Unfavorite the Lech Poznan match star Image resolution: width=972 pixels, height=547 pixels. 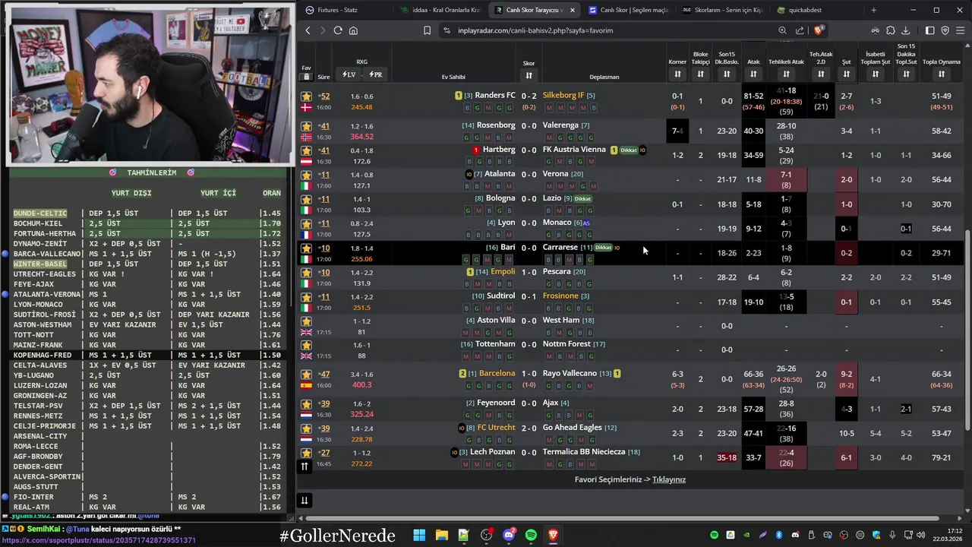(306, 453)
